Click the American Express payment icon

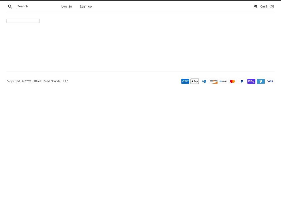[185, 81]
